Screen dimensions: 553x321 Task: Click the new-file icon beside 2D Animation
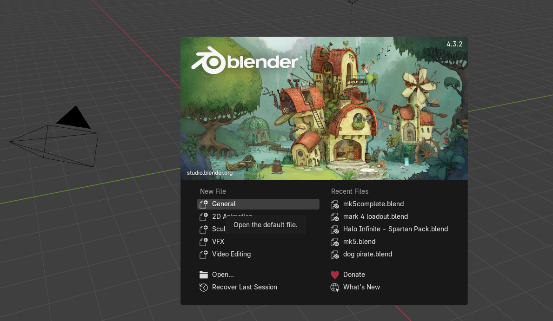coord(204,216)
